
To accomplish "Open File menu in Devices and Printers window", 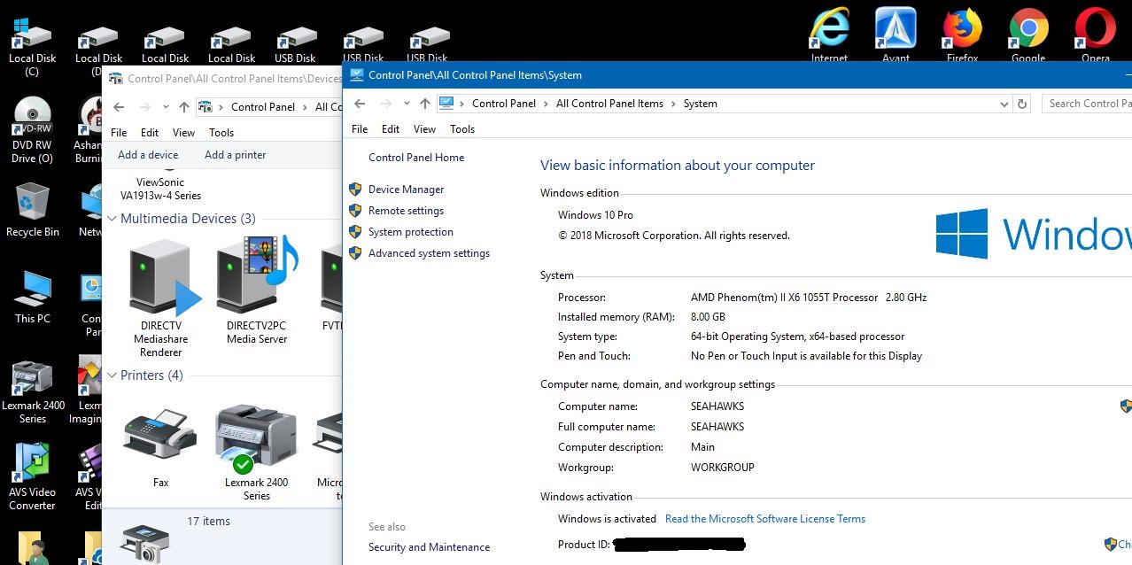I will coord(119,133).
